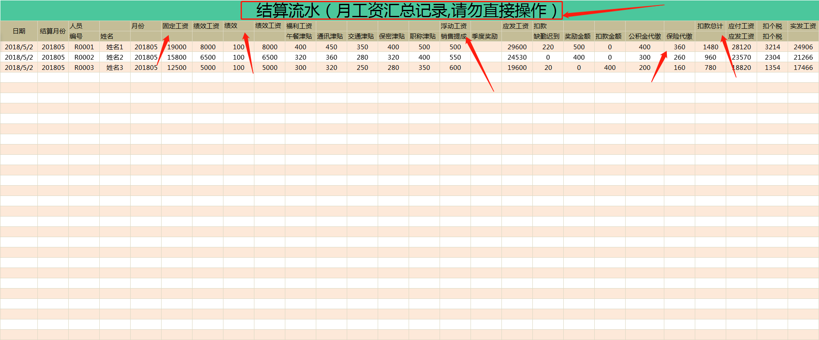Select total deduction value 1480
Viewport: 819px width, 340px height.
(710, 47)
